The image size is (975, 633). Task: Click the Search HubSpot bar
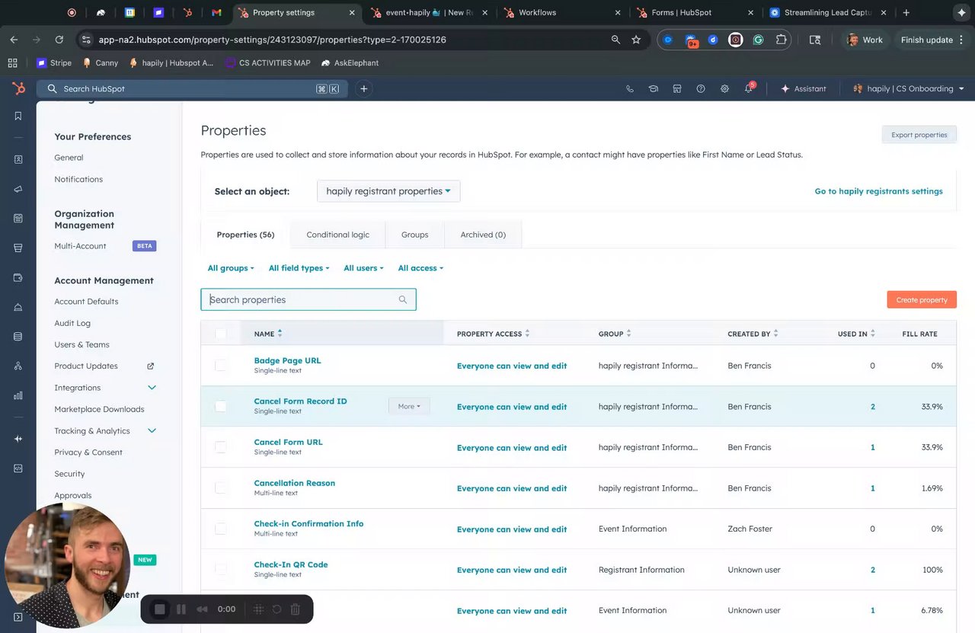pos(192,88)
